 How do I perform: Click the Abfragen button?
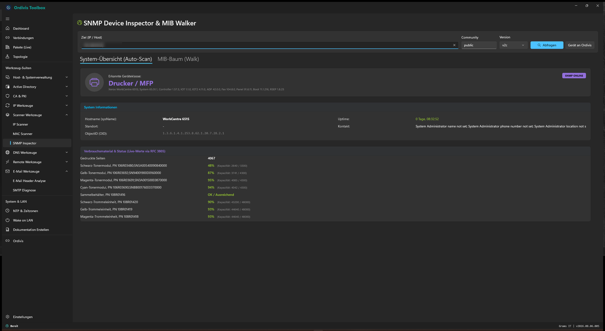point(547,45)
